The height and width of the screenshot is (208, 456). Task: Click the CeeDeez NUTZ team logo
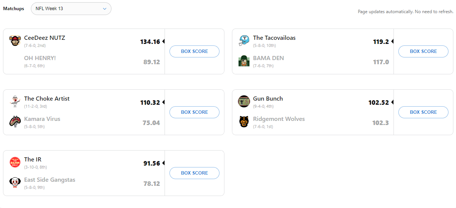click(15, 41)
